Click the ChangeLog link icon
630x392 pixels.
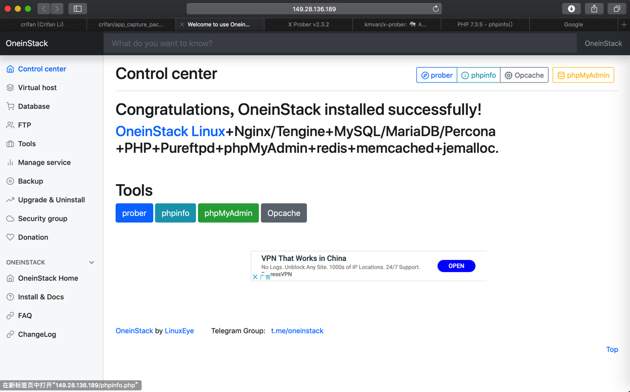click(x=10, y=334)
